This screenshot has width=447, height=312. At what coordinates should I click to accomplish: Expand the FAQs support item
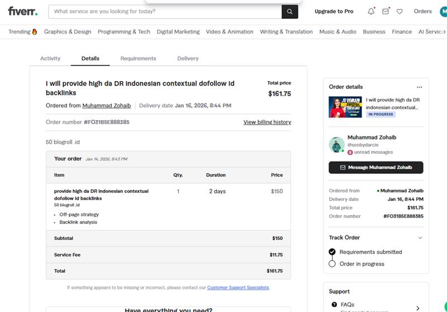coord(417,307)
